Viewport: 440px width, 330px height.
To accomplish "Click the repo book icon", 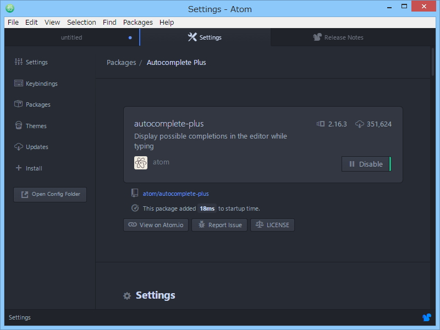I will pyautogui.click(x=135, y=193).
